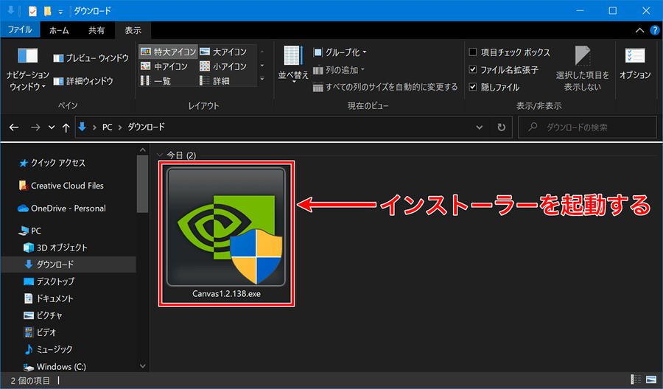This screenshot has height=389, width=663.
Task: Go forward with the right arrow
Action: pos(35,127)
